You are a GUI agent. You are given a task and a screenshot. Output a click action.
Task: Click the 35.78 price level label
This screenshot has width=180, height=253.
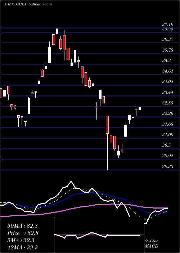click(168, 50)
